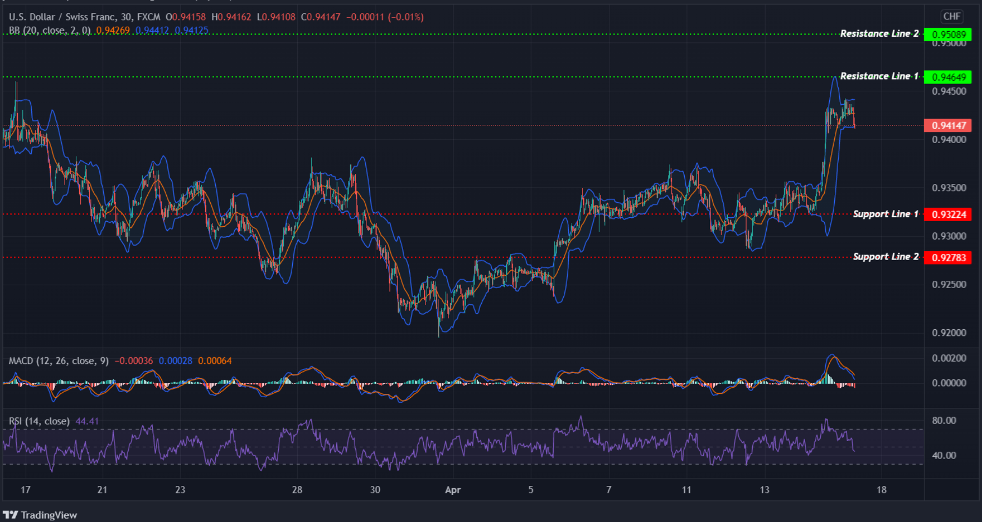Click the Support Line 2 label 0.92783
Image resolution: width=982 pixels, height=522 pixels.
pyautogui.click(x=948, y=257)
